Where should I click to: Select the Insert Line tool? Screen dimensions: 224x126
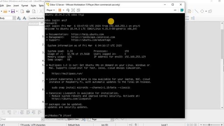click(x=197, y=11)
